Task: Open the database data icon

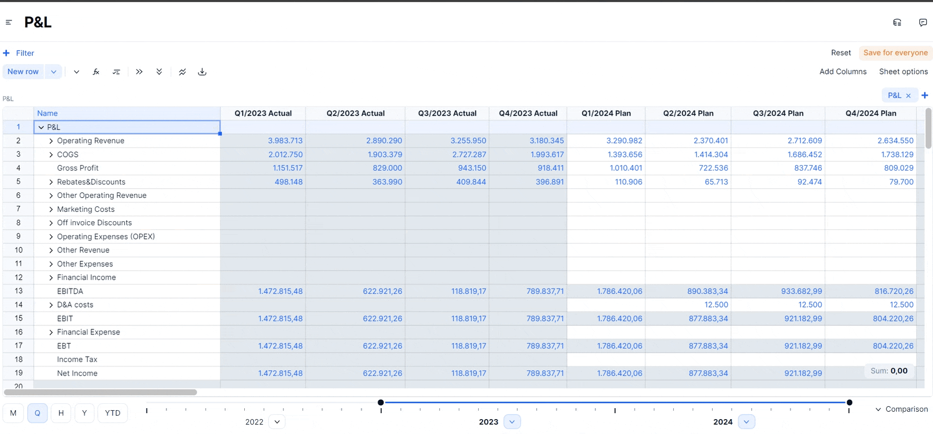Action: [x=897, y=22]
